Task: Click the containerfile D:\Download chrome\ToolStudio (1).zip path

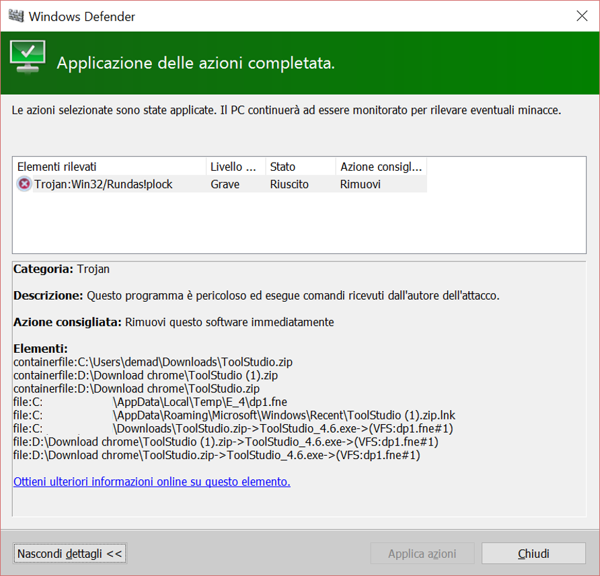Action: point(146,375)
